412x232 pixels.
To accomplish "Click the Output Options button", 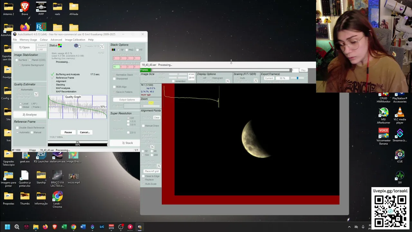I will (x=127, y=100).
